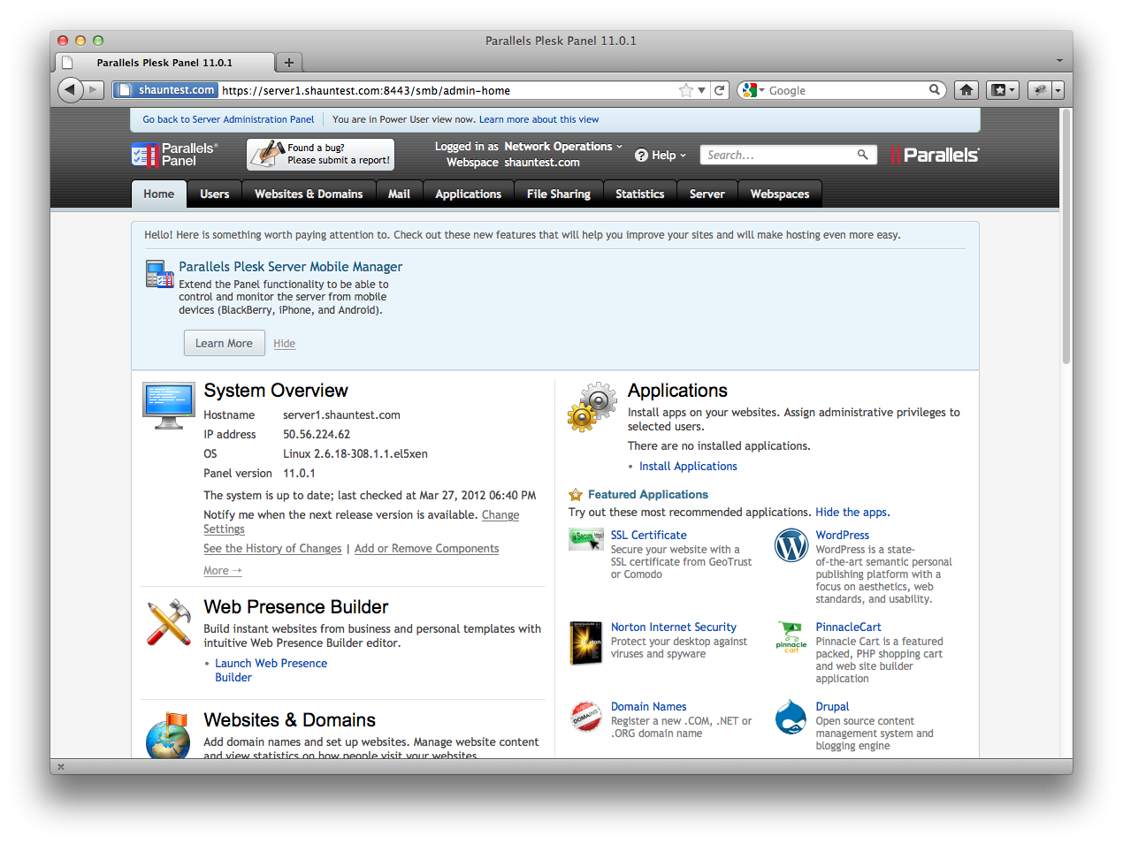Select the Statistics tab
Viewport: 1123px width, 844px height.
tap(639, 194)
